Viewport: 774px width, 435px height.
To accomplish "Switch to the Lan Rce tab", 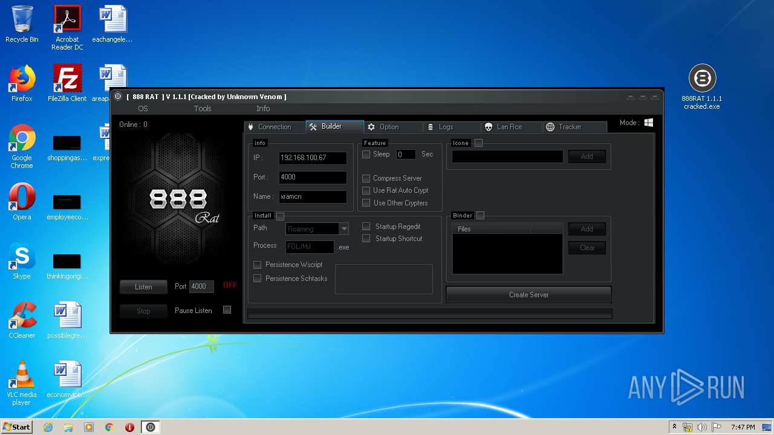I will pos(512,127).
